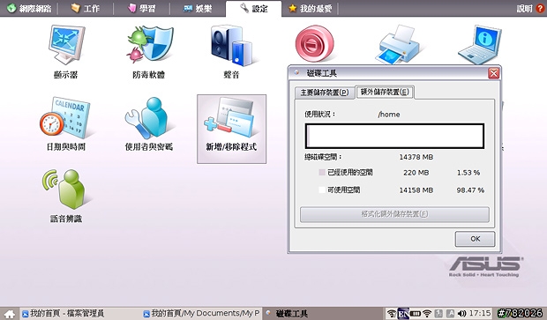Image resolution: width=547 pixels, height=320 pixels.
Task: Click the 1.53 % used percentage
Action: [468, 173]
